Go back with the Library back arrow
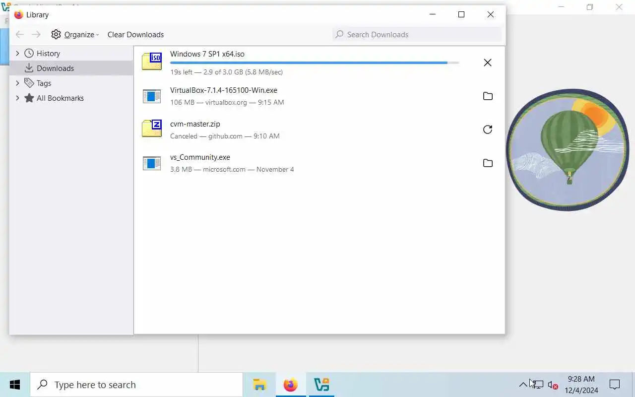The width and height of the screenshot is (635, 397). (20, 34)
